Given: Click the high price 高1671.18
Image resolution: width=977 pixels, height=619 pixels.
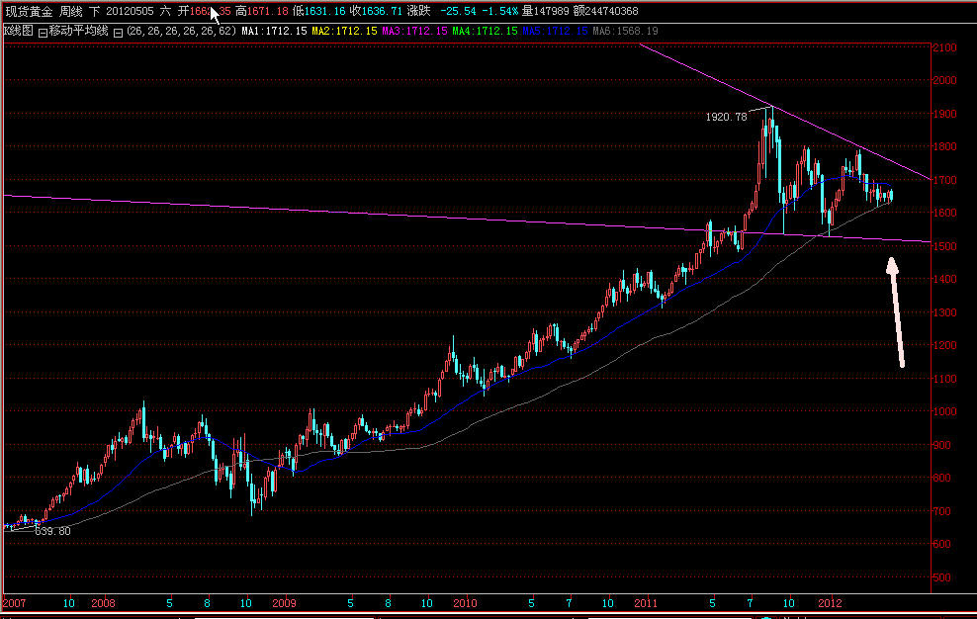Looking at the screenshot, I should pyautogui.click(x=262, y=11).
